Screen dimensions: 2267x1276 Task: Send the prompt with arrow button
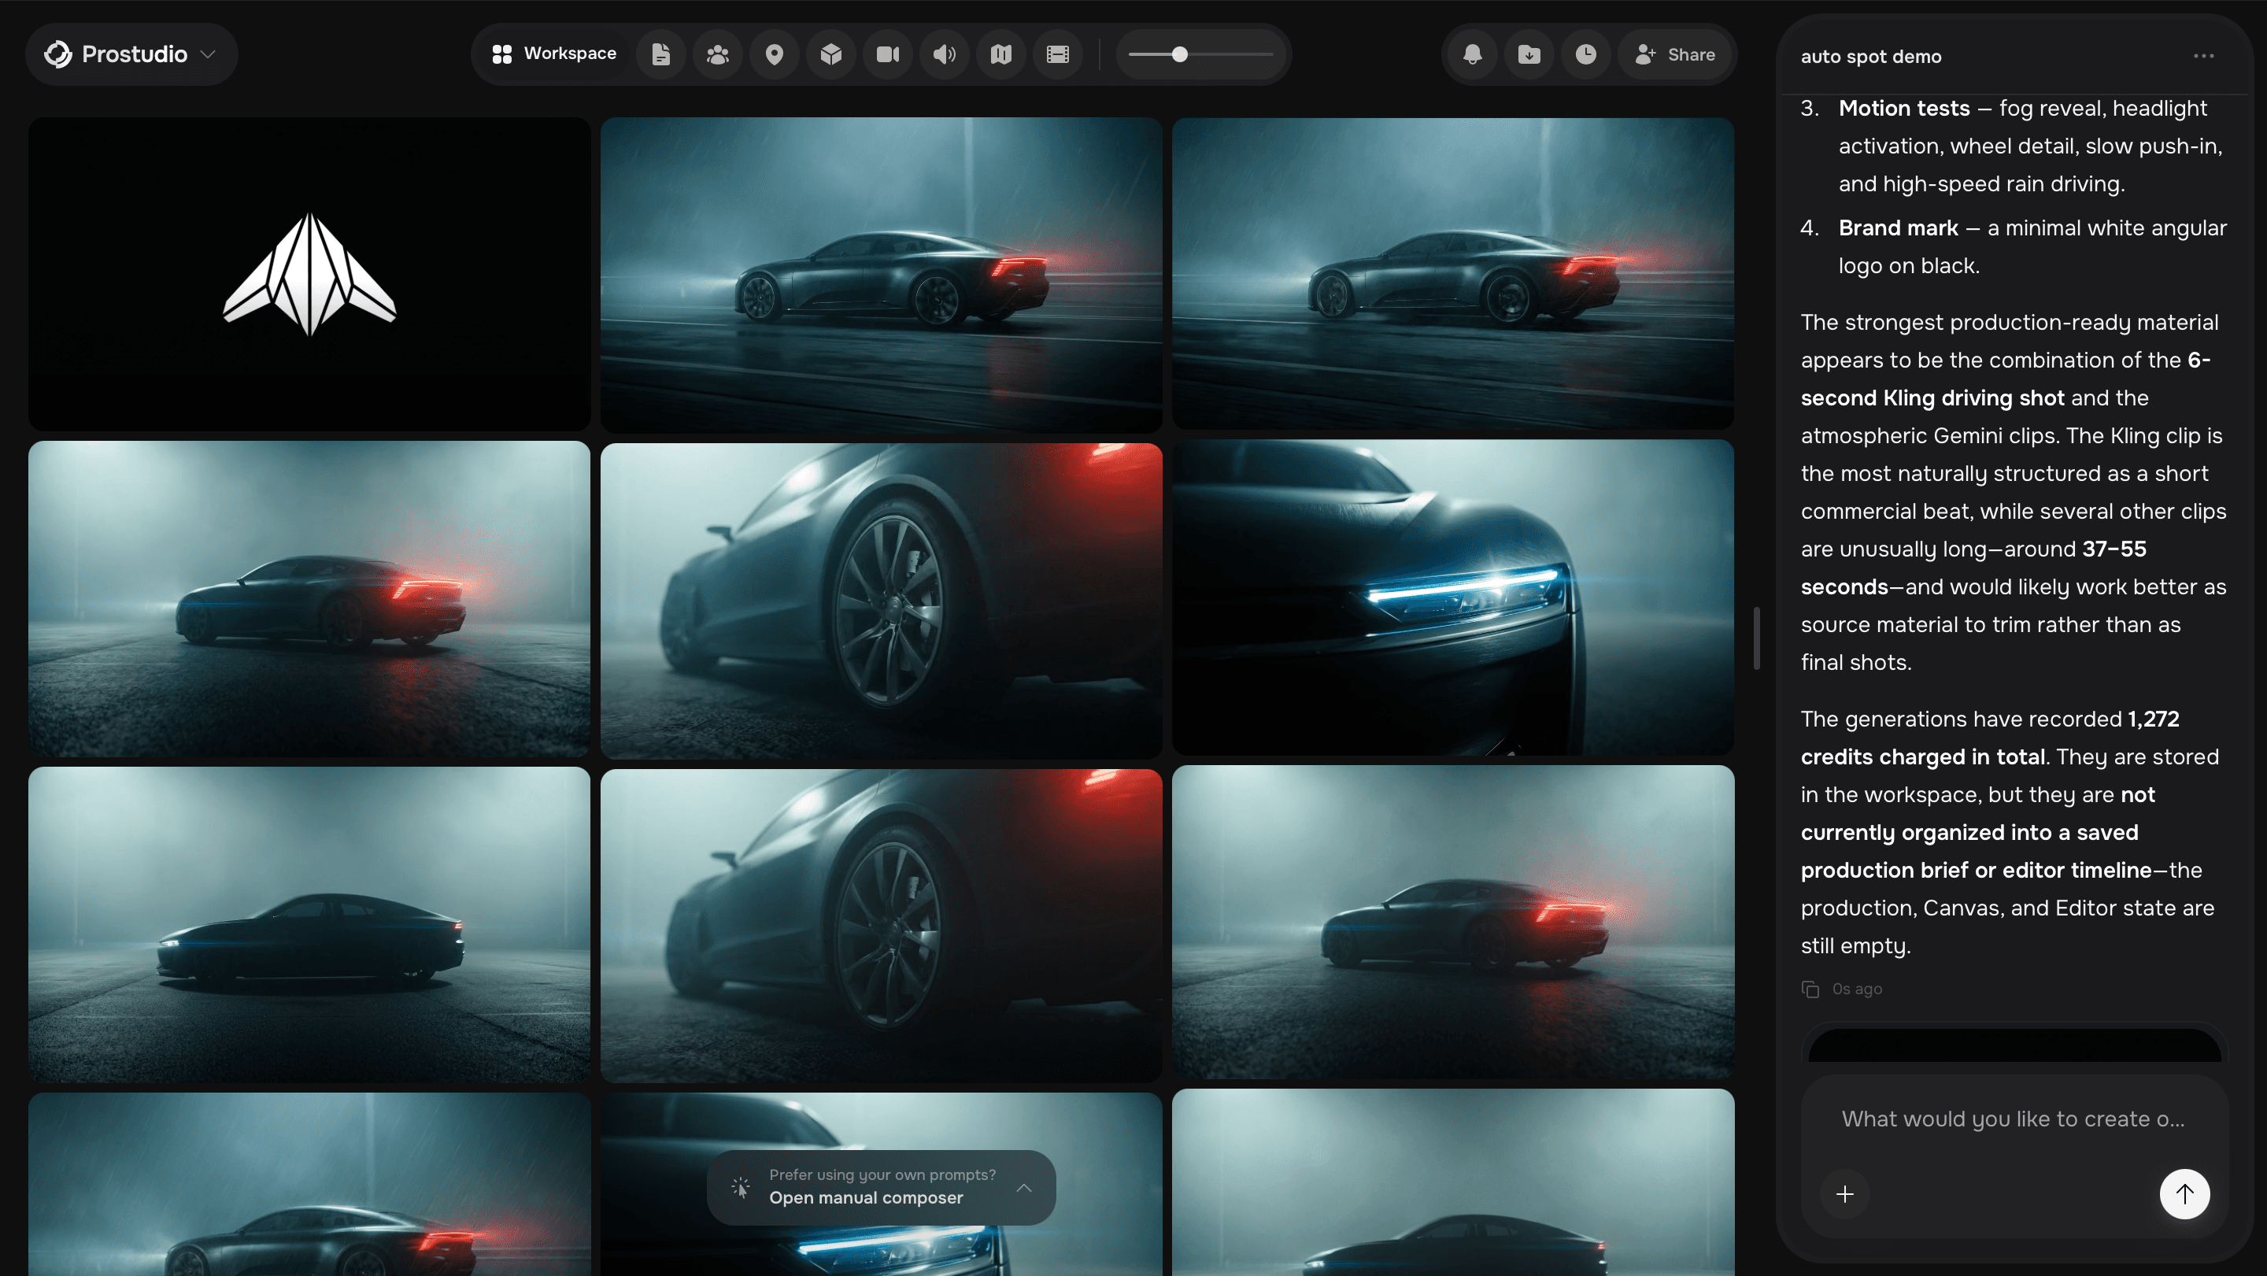point(2184,1194)
